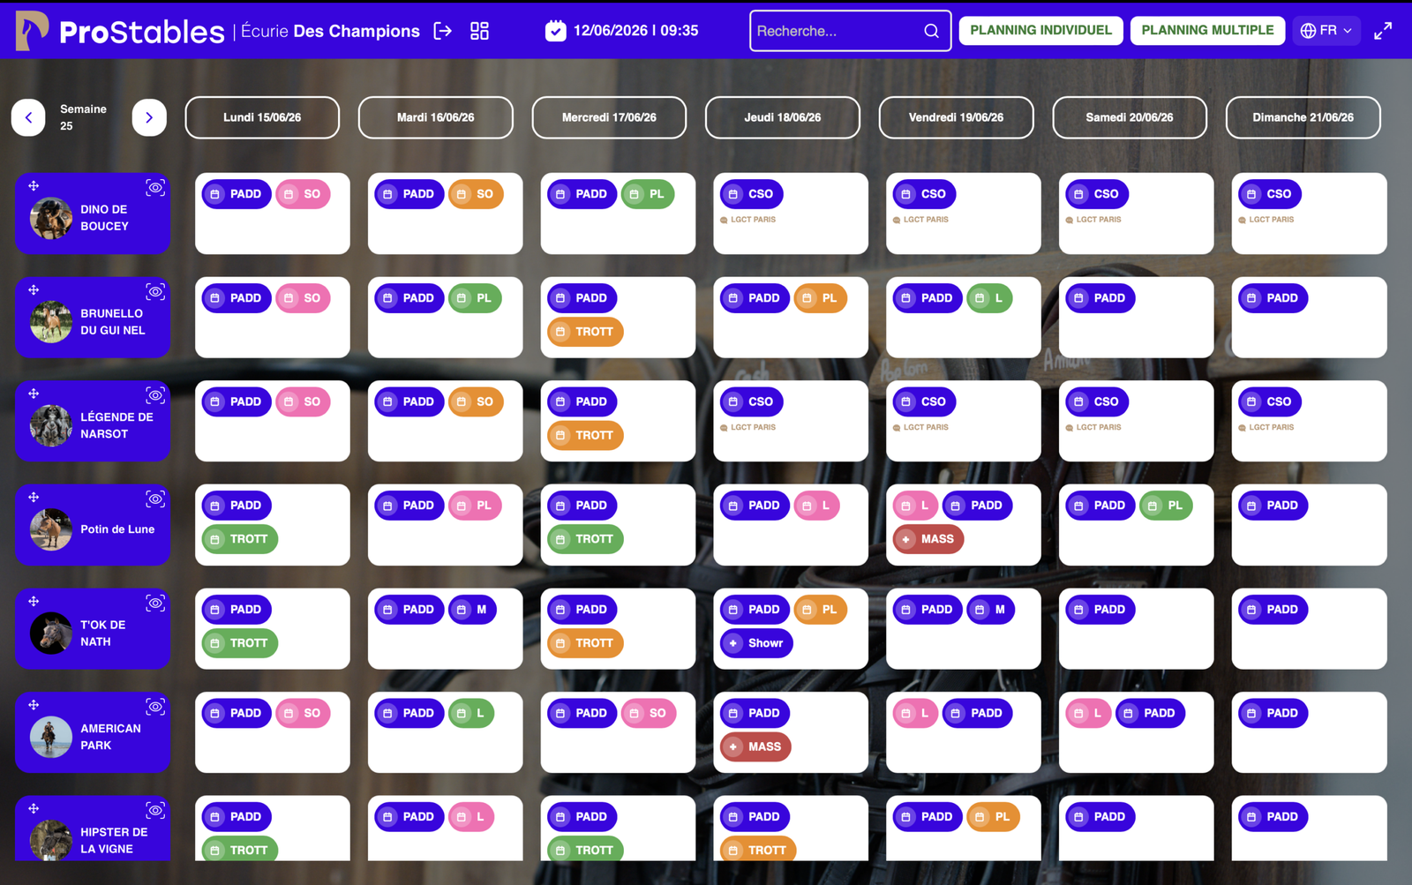The width and height of the screenshot is (1412, 885).
Task: Click the orange TROTT tag for BRUNELLO DU GUI NEL Wednesday
Action: 586,332
